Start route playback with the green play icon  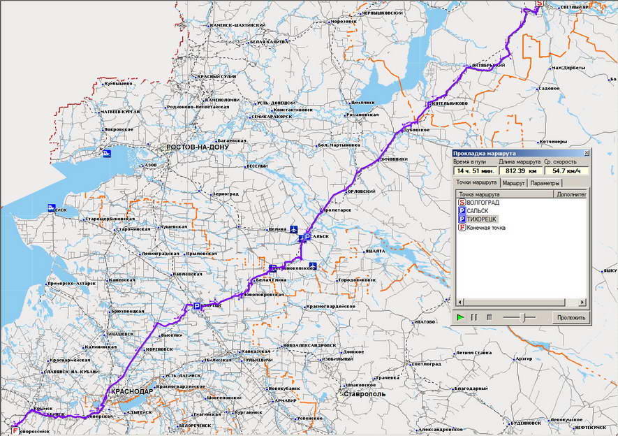(x=460, y=317)
